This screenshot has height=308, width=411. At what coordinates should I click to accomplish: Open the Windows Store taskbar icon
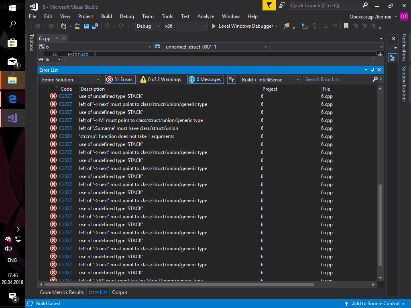12,43
